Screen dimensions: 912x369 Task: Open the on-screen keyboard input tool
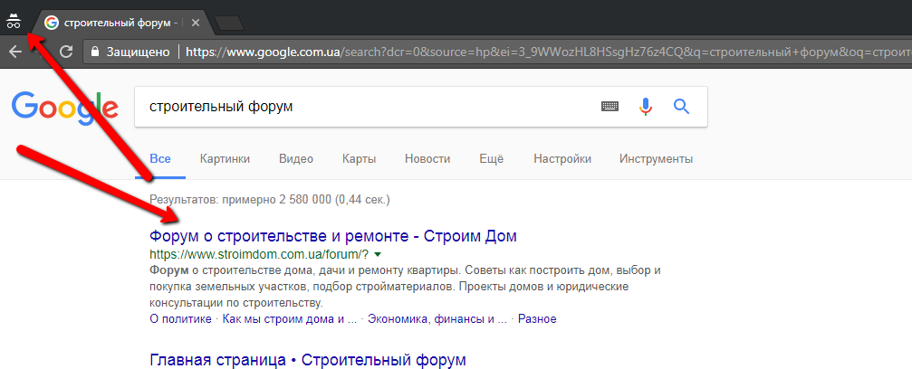coord(610,107)
